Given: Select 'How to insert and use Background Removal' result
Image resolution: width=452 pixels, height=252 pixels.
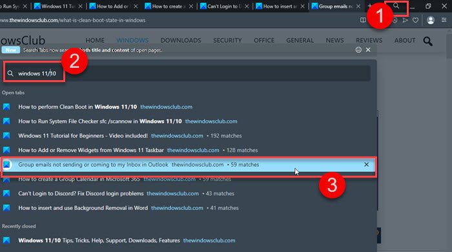Looking at the screenshot, I should click(189, 208).
